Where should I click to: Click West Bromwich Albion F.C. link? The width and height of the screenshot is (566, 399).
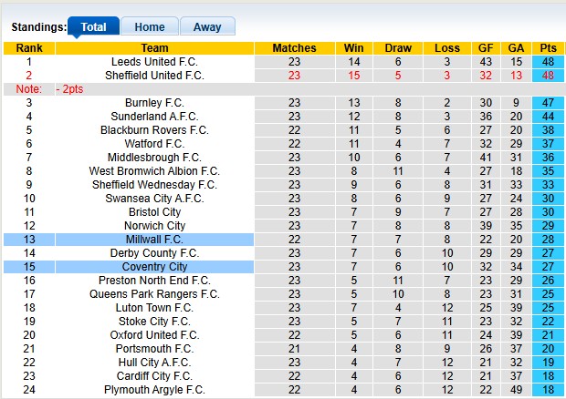154,171
